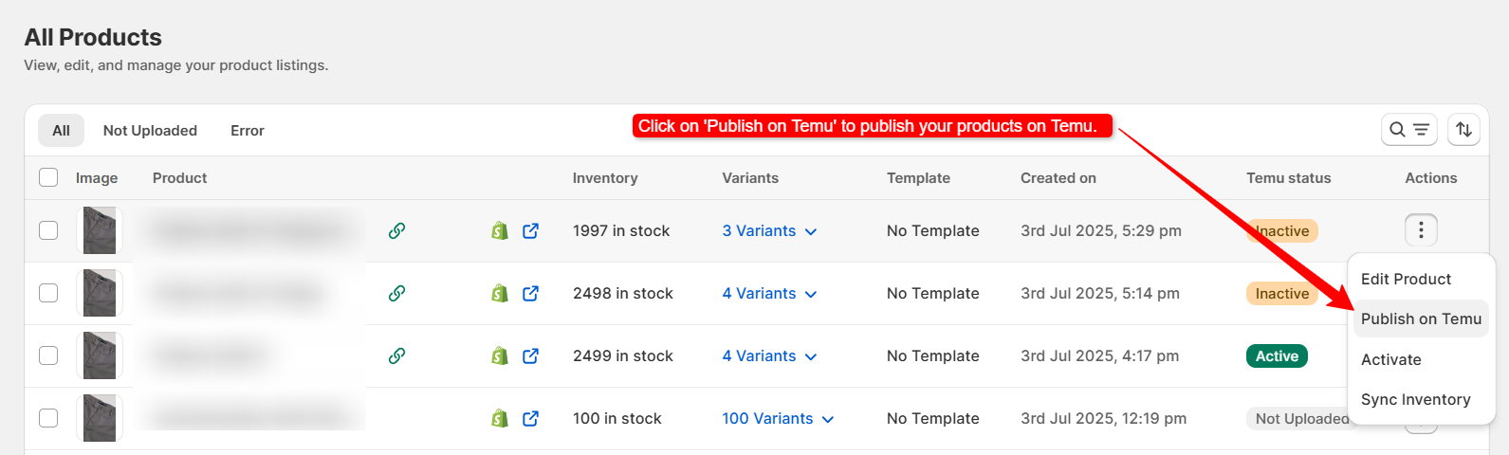The width and height of the screenshot is (1509, 455).
Task: Open external link icon for 2498-stock product
Action: coord(530,293)
